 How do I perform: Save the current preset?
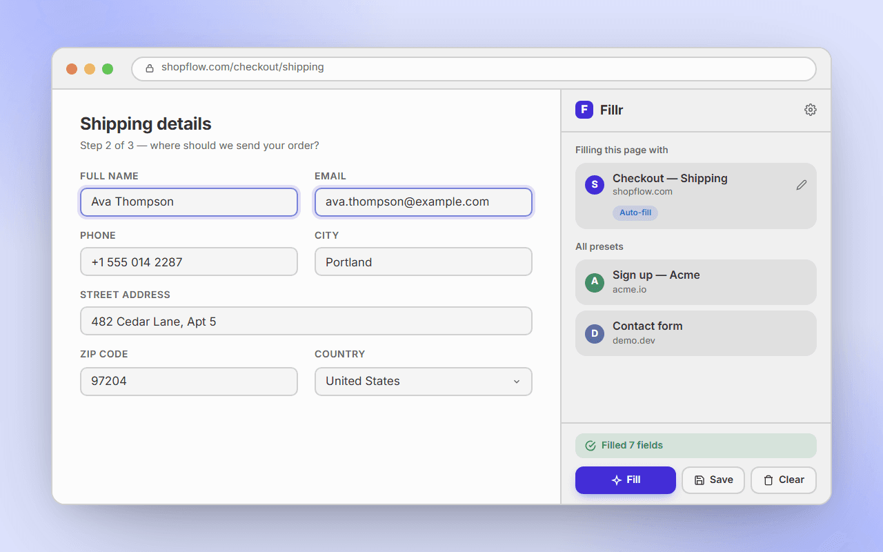point(713,480)
